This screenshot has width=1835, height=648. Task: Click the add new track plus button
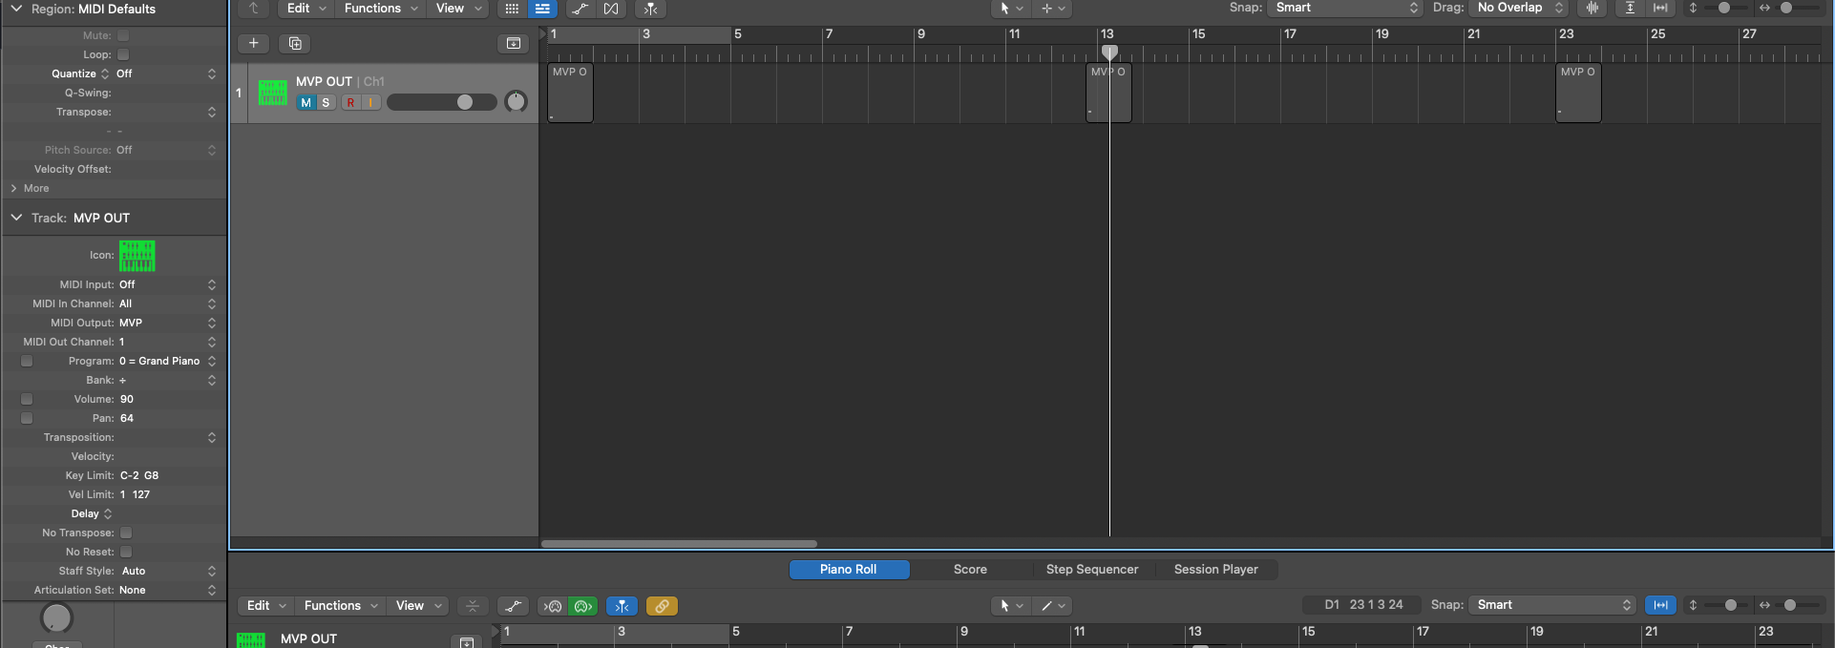coord(253,43)
